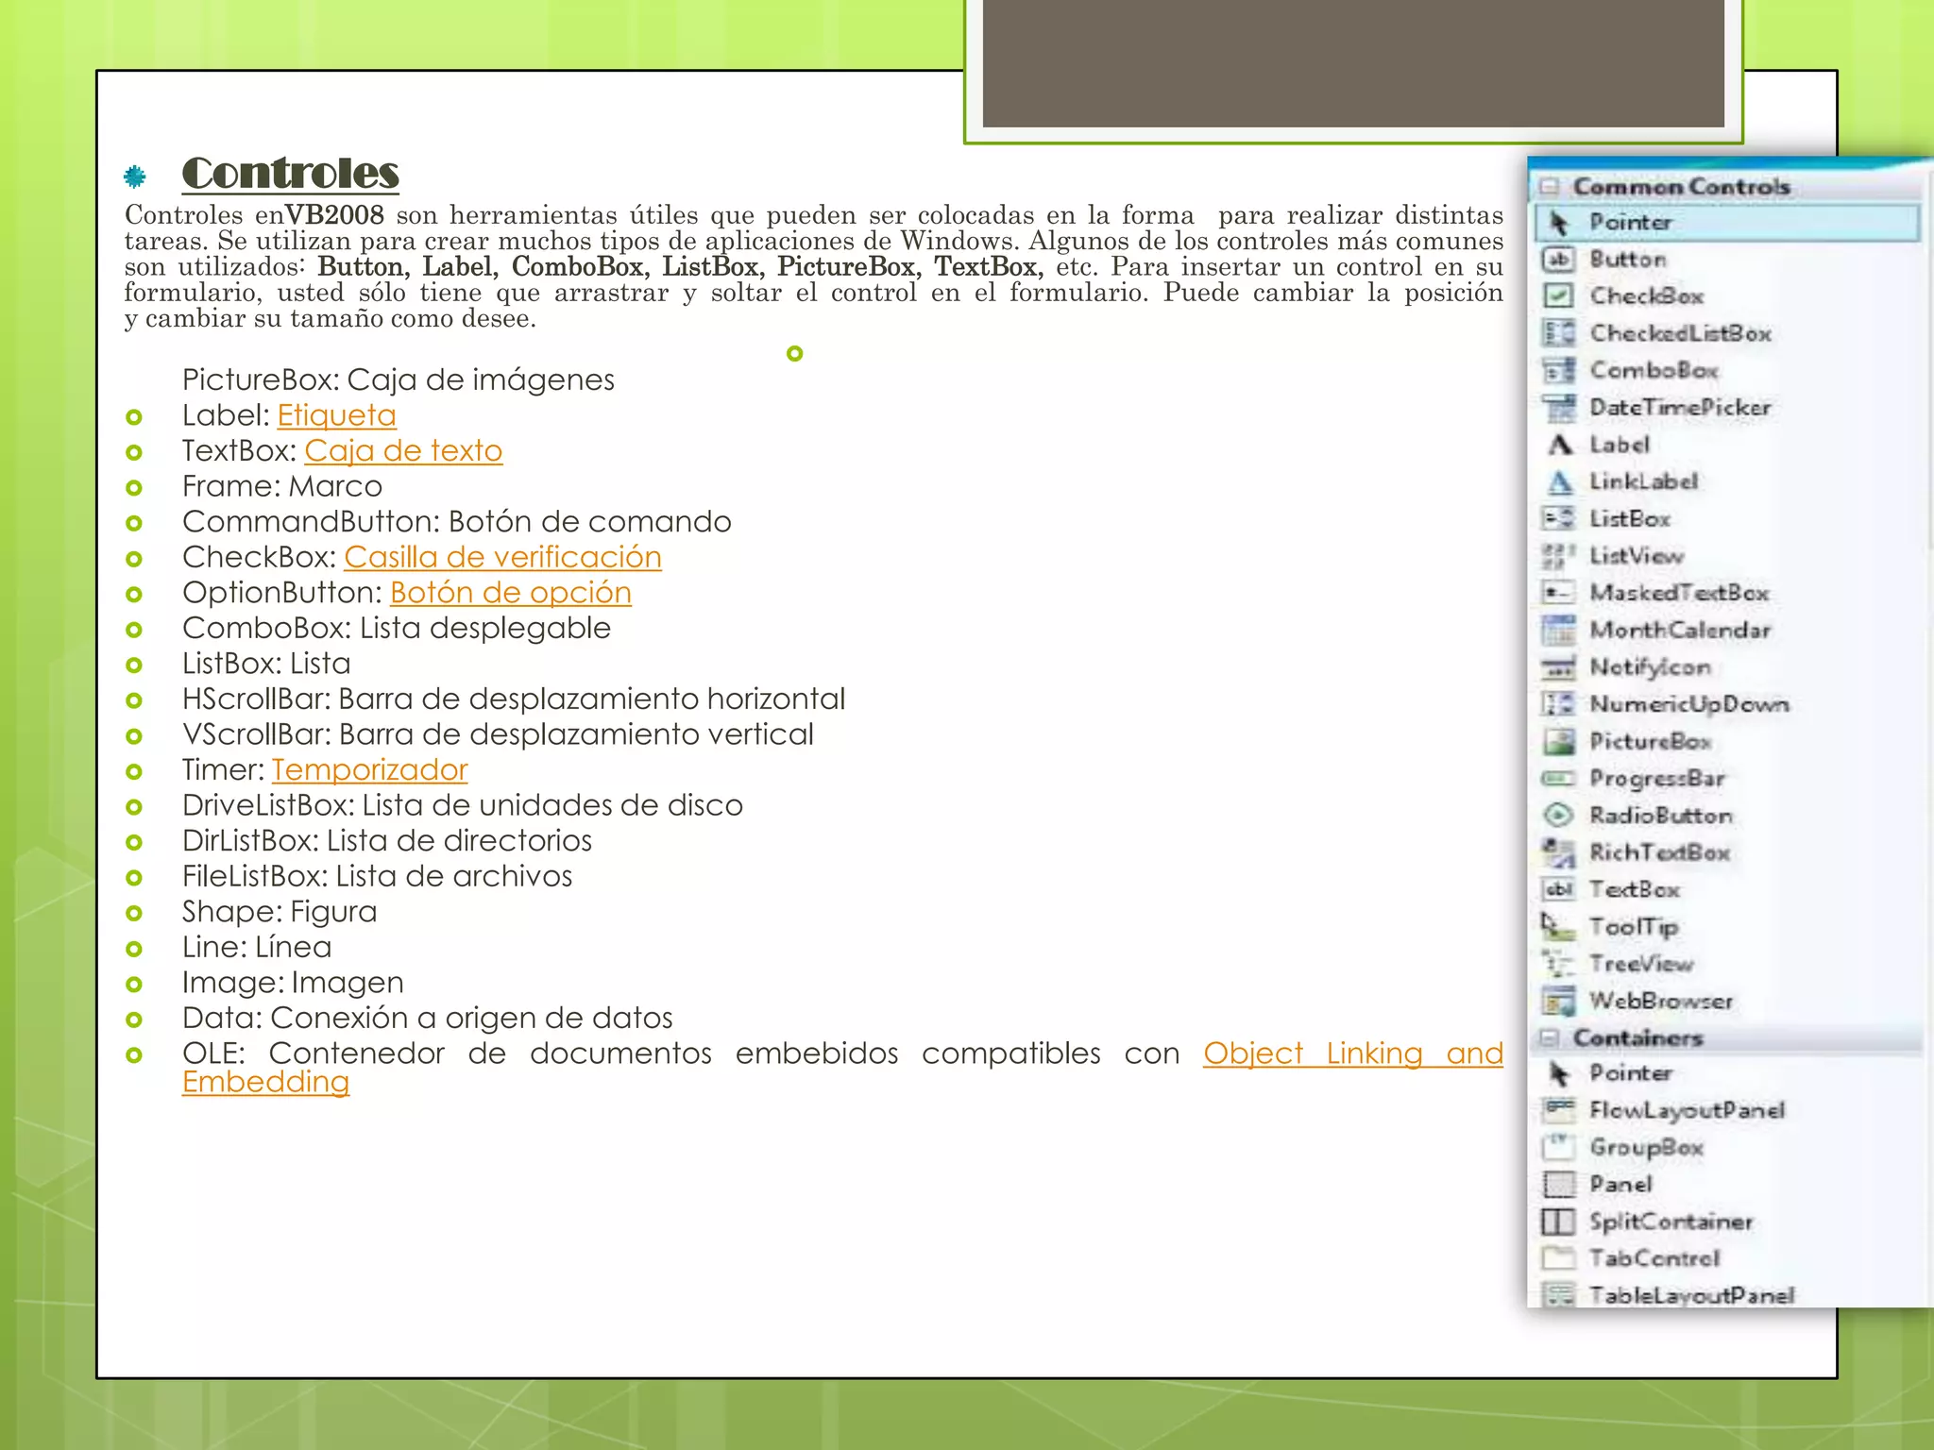
Task: Select the ListView control icon
Action: 1558,556
